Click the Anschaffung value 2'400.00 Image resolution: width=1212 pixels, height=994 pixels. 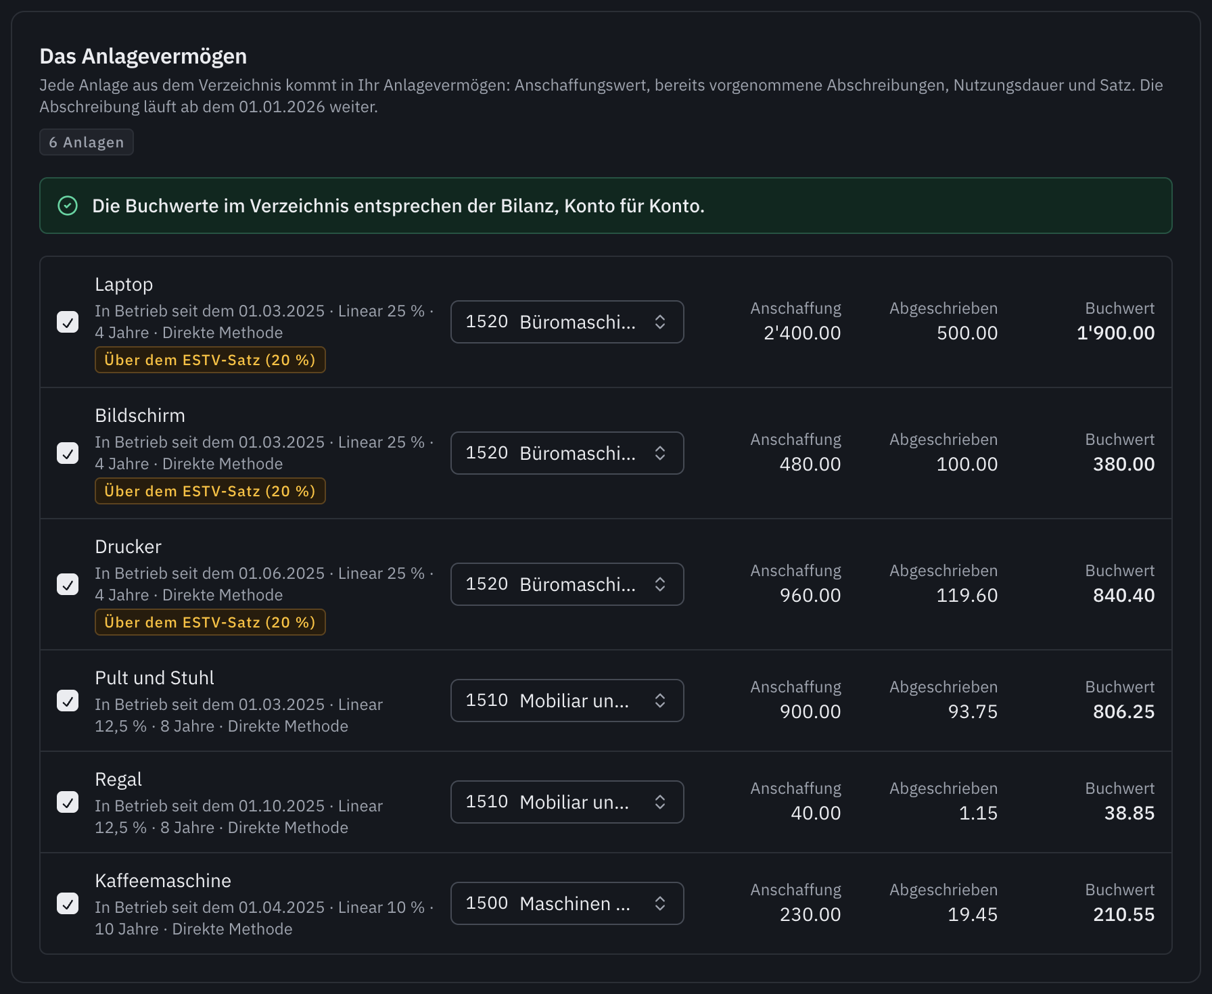point(802,333)
